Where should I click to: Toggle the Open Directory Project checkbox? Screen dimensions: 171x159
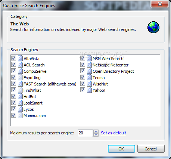click(83, 71)
